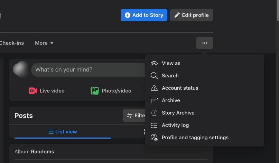
Task: Expand the More dropdown in profile navigation
Action: pyautogui.click(x=44, y=43)
